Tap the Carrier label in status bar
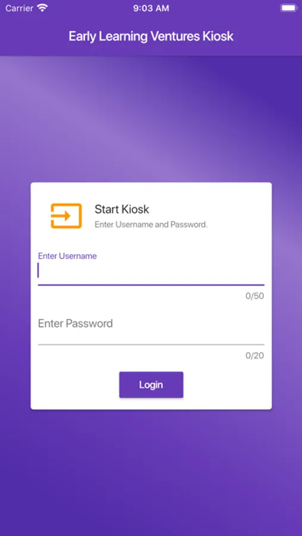 click(20, 8)
